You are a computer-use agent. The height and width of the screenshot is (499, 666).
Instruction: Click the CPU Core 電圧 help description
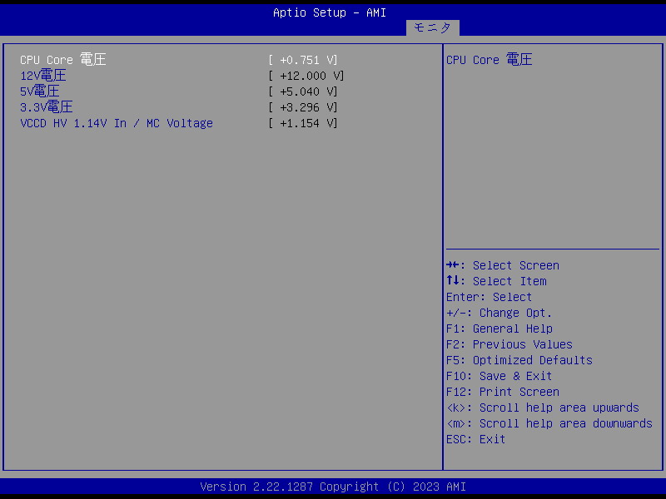pos(490,60)
